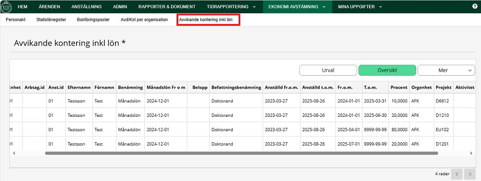Click percent value 10,0000
Screen dimensions: 481x181
pyautogui.click(x=399, y=101)
